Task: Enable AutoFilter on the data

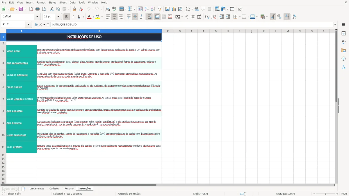Action: click(159, 9)
